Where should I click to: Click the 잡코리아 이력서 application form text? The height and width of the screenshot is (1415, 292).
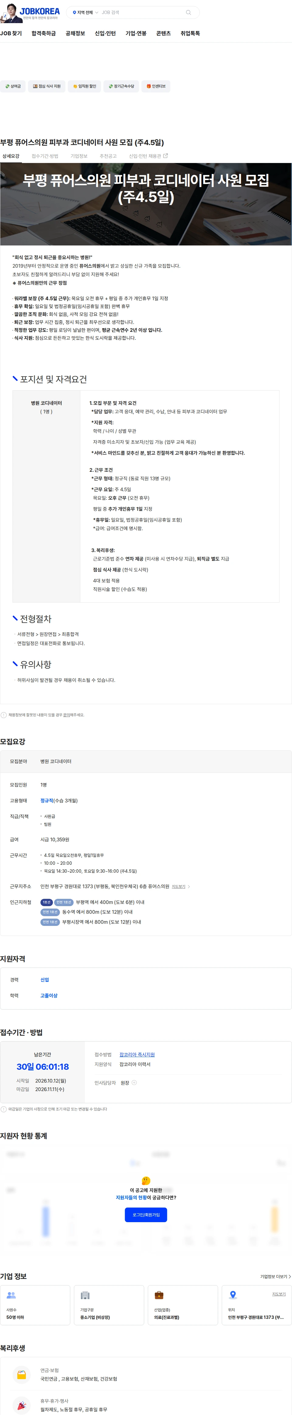pos(135,1065)
